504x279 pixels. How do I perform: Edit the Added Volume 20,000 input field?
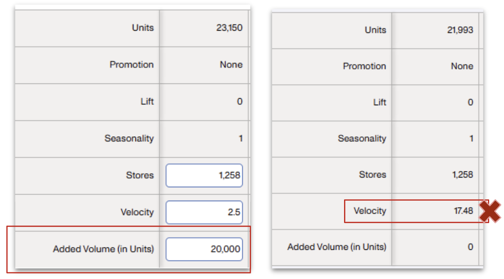tap(204, 249)
